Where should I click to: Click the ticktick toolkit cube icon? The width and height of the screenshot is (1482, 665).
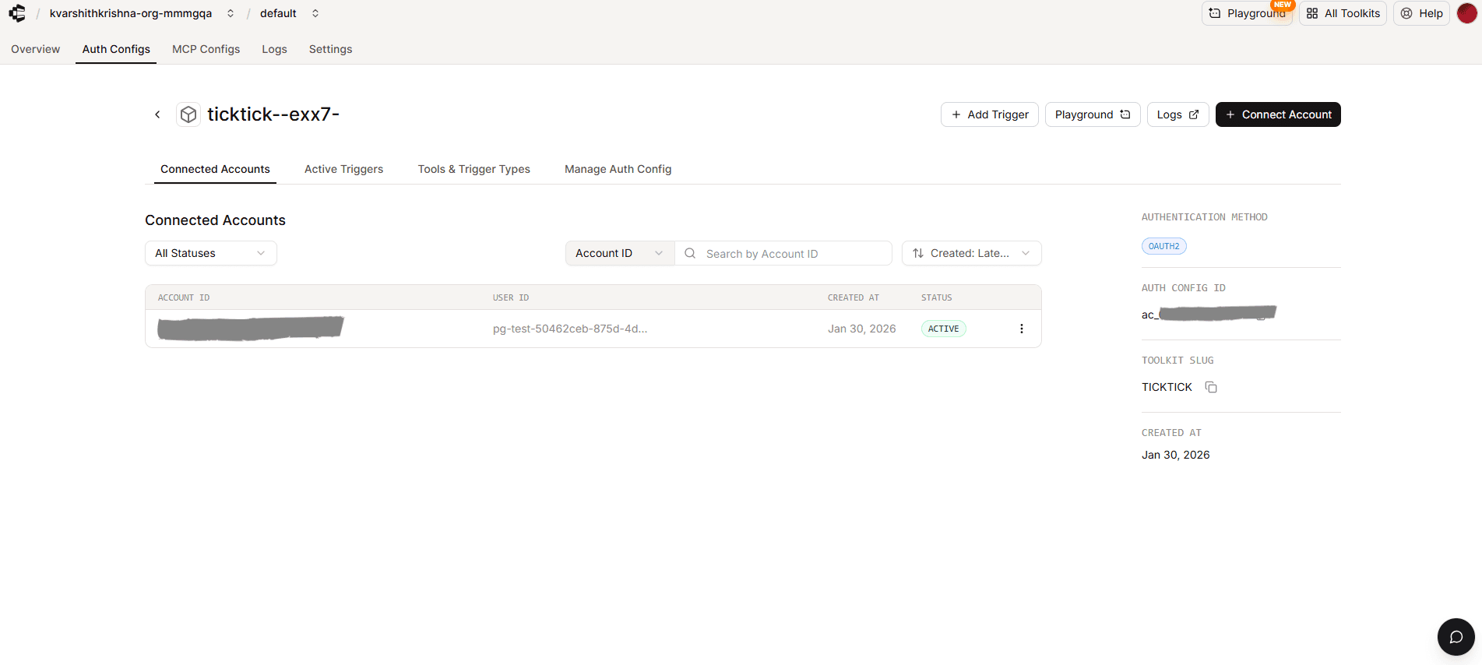pos(188,114)
